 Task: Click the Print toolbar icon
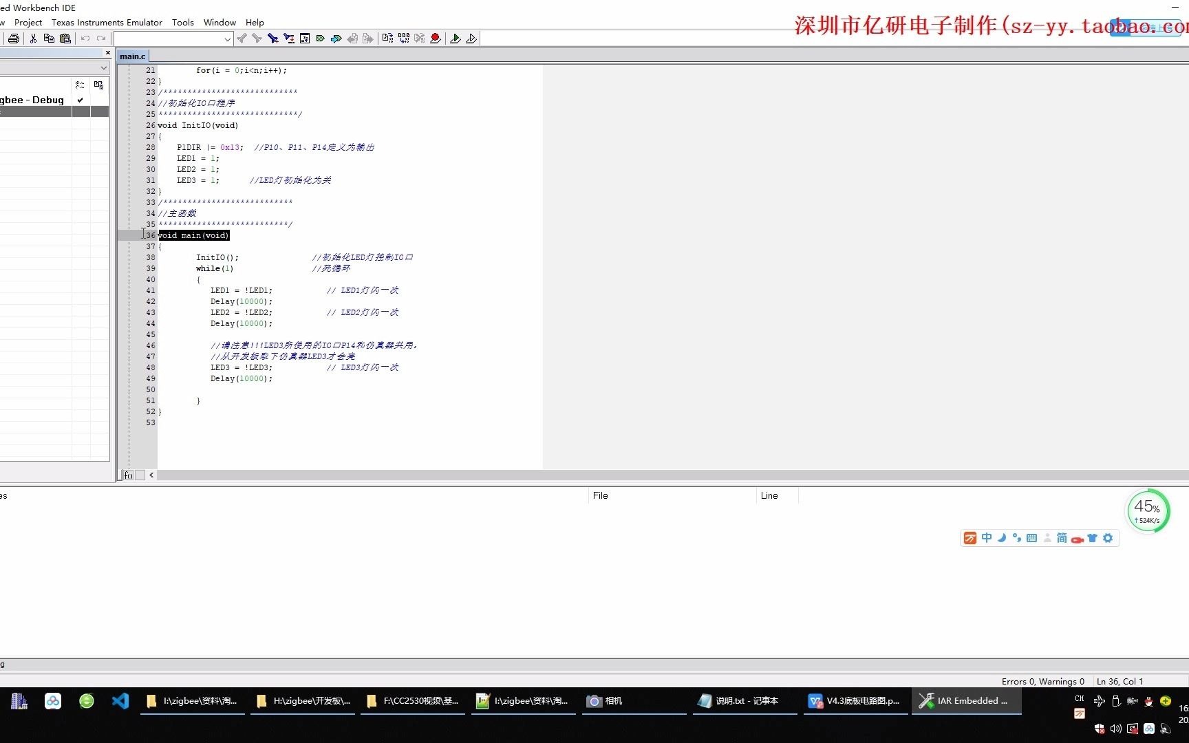[13, 39]
